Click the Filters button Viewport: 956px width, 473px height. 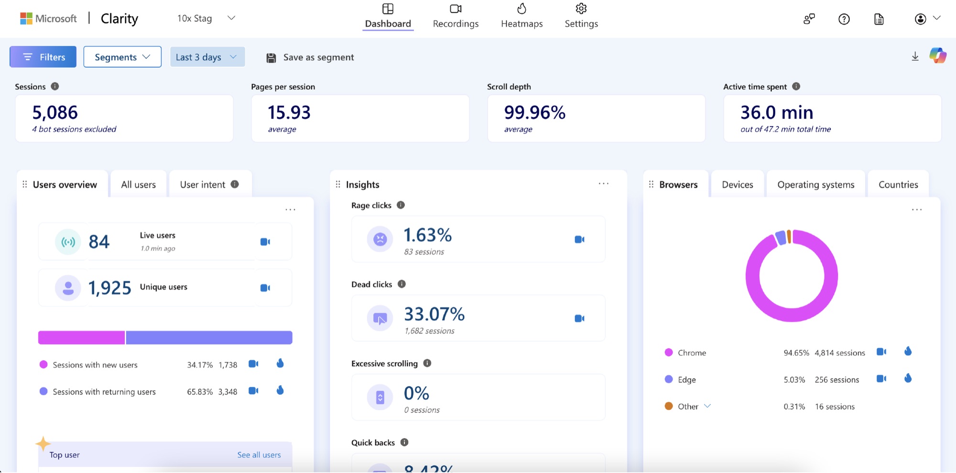coord(43,57)
